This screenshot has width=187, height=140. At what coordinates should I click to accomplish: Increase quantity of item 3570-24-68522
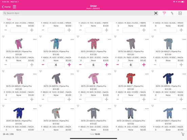tap(144, 65)
